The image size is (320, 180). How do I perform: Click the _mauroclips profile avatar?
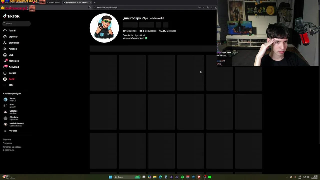click(x=104, y=28)
